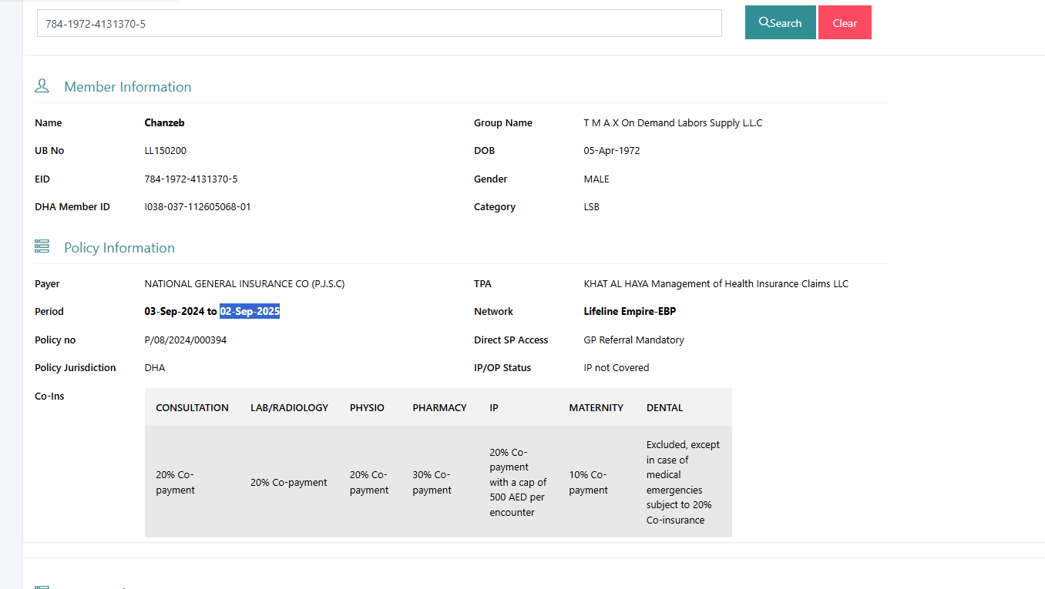Click the Policy Information section heading
Viewport: 1045px width, 589px height.
[119, 248]
